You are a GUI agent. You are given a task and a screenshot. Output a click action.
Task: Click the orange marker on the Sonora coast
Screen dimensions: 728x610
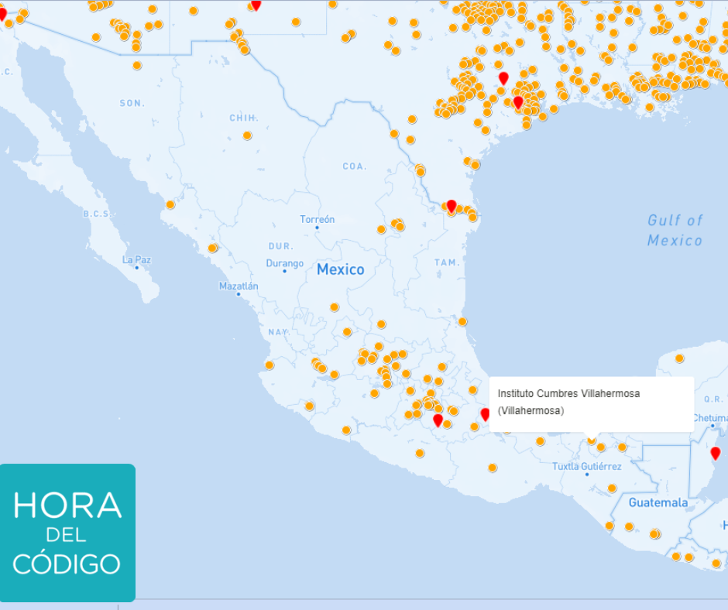170,204
